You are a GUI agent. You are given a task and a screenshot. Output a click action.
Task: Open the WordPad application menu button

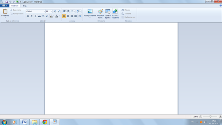[5, 5]
